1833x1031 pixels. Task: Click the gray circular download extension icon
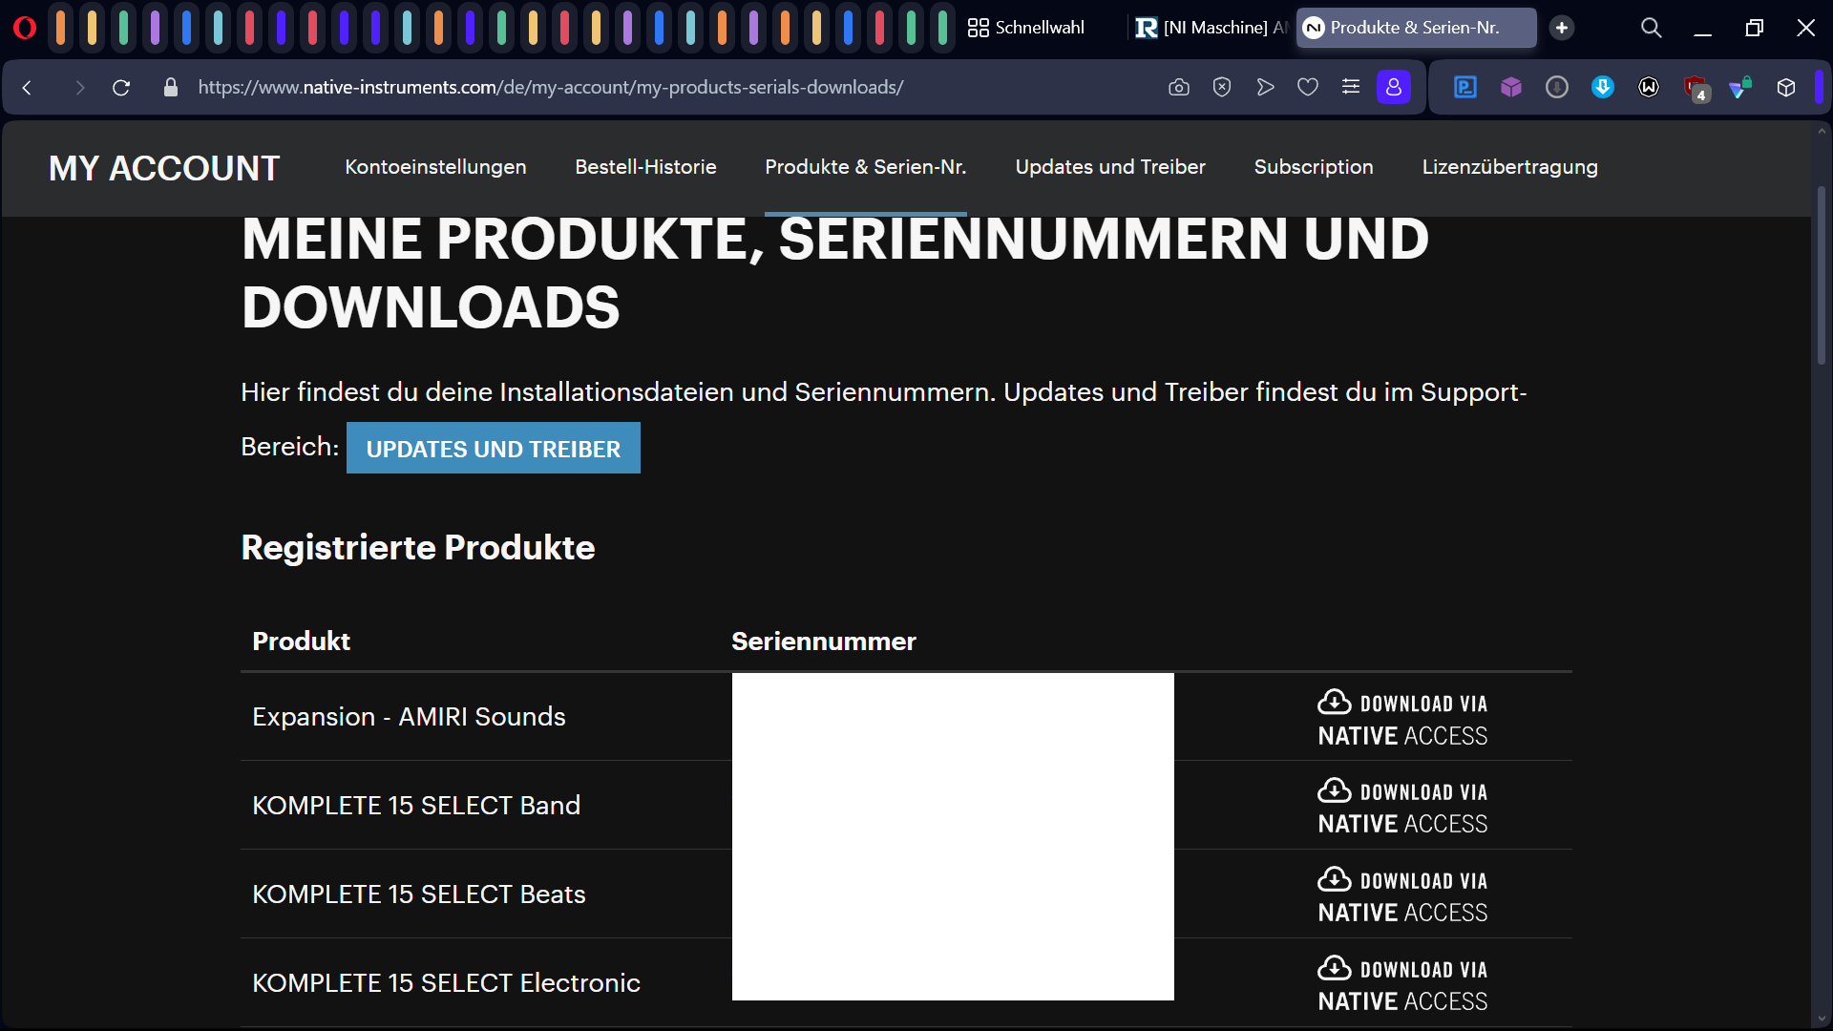1557,88
